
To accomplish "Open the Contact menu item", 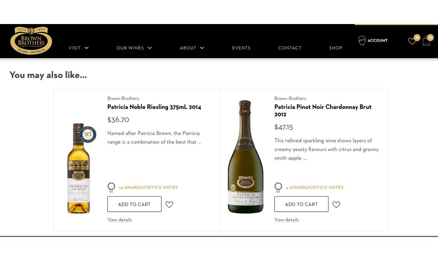I will click(290, 48).
